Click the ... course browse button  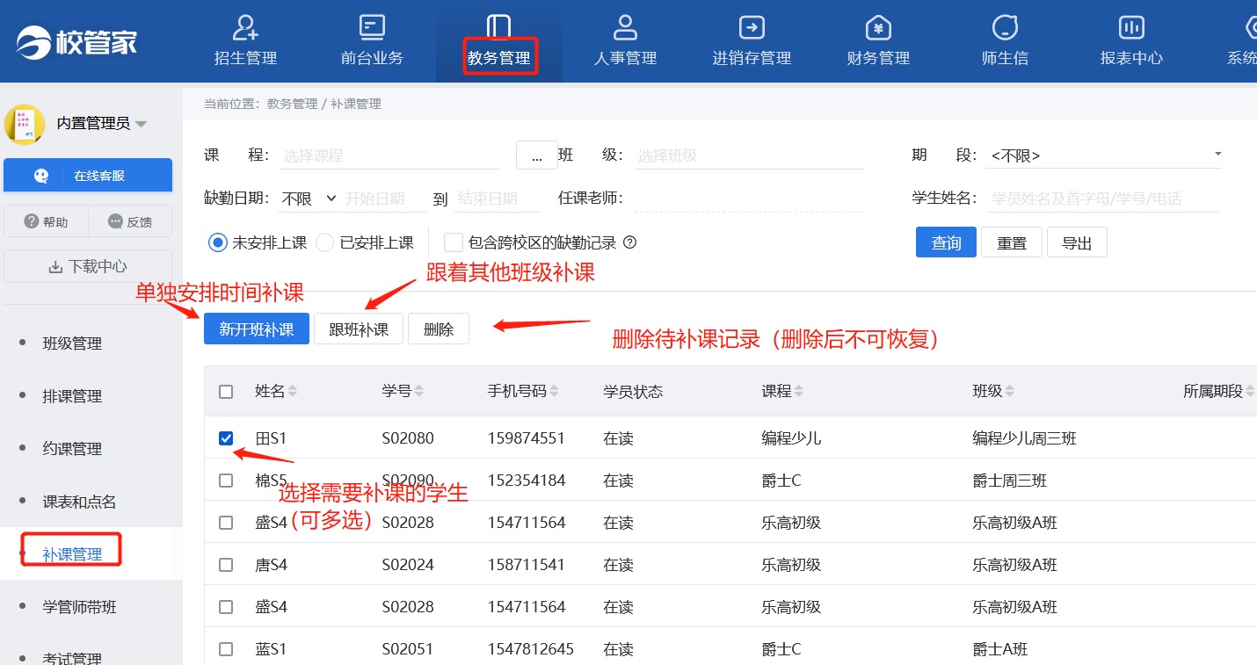click(x=536, y=155)
